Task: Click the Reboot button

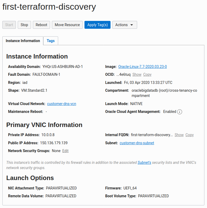Action: tap(41, 25)
